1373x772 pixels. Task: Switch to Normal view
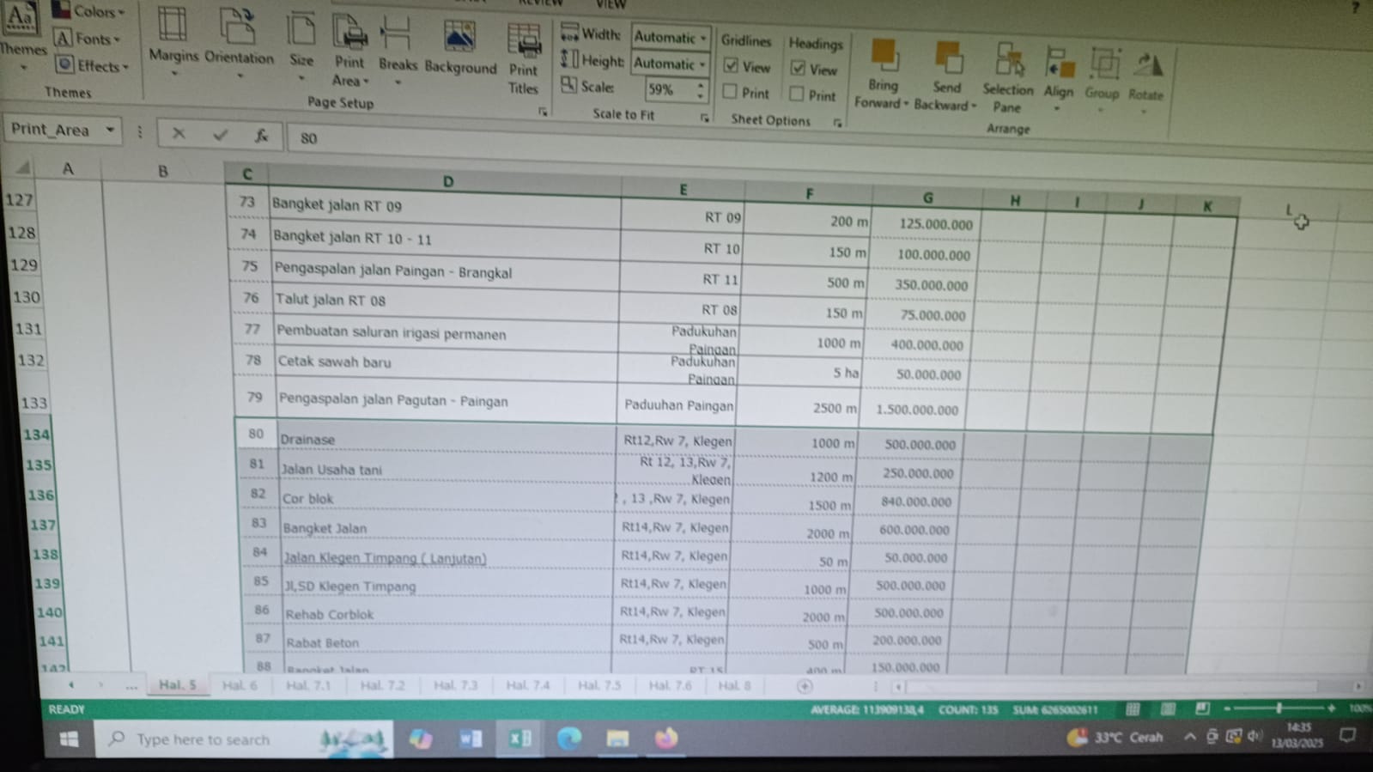coord(1133,709)
